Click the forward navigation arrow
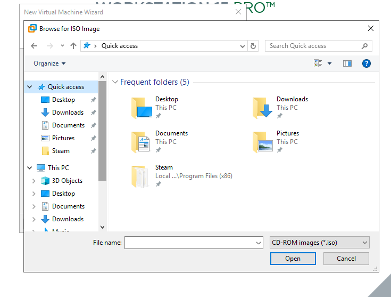 tap(50, 46)
